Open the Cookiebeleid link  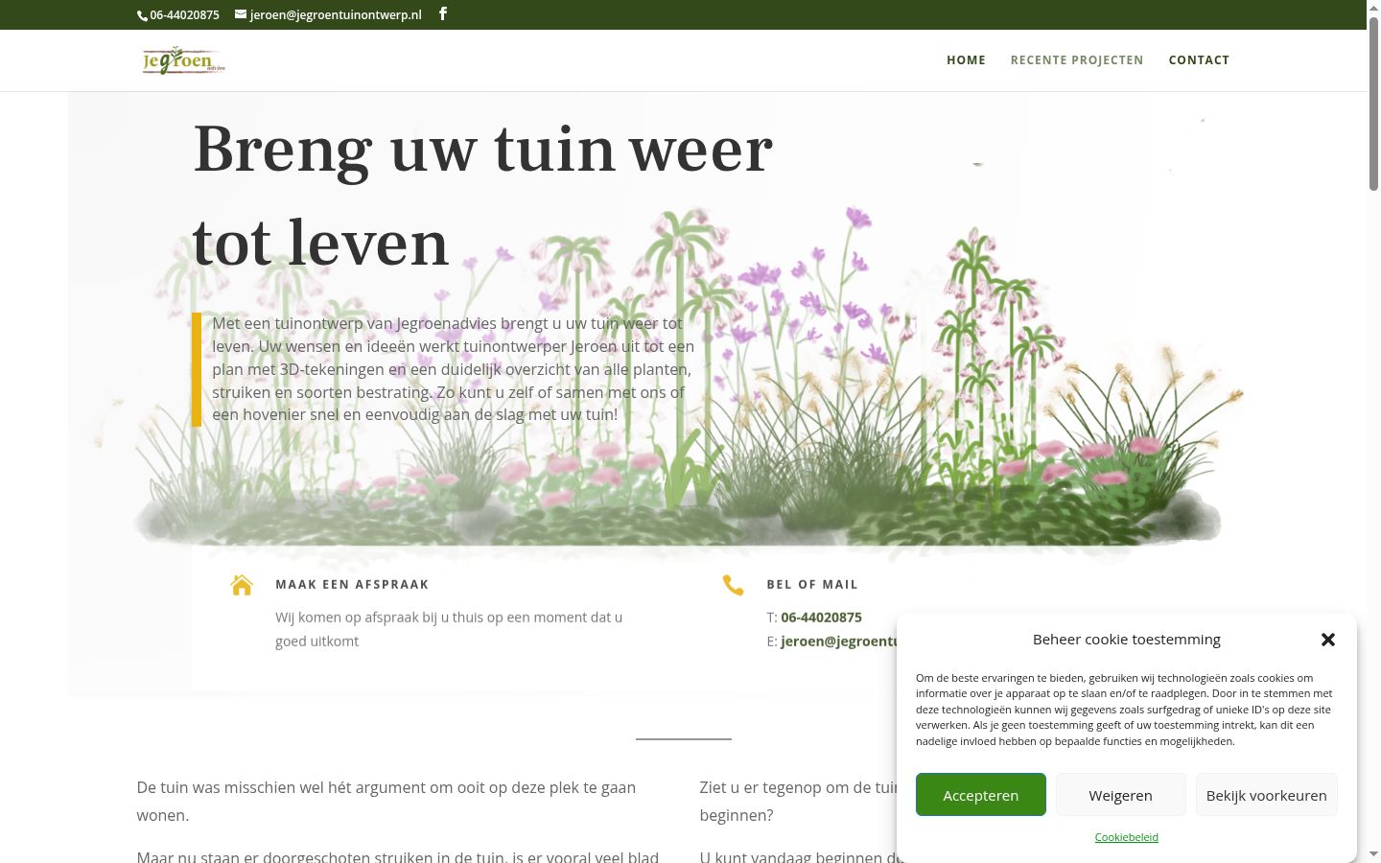pyautogui.click(x=1127, y=837)
